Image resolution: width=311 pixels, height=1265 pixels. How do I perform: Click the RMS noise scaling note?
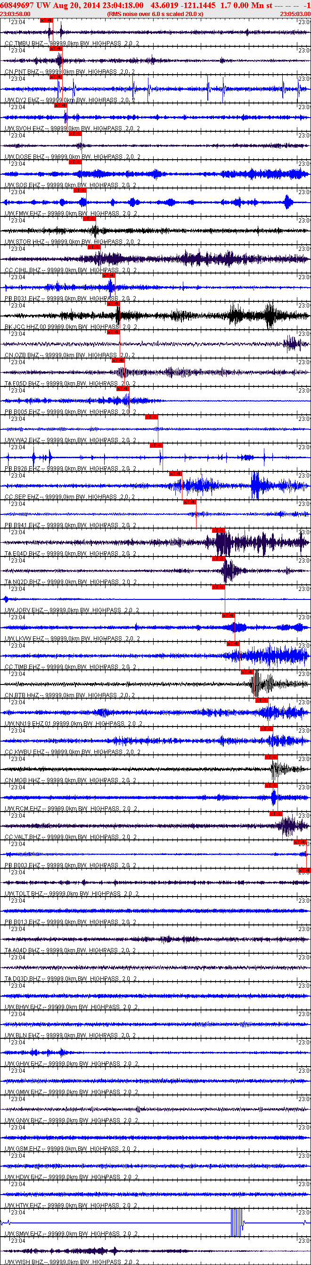click(x=155, y=14)
